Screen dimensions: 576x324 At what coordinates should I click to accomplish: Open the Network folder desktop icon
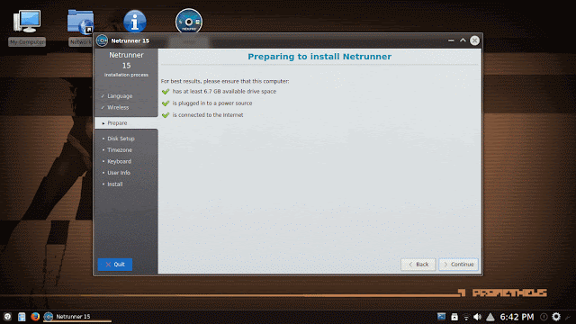coord(81,27)
